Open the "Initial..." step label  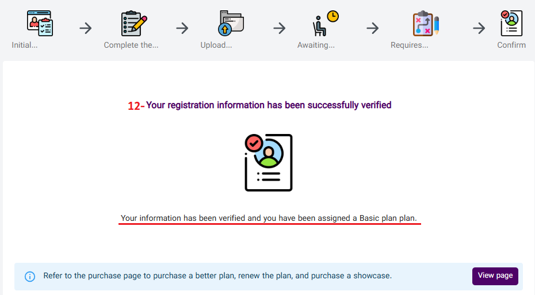[x=25, y=45]
